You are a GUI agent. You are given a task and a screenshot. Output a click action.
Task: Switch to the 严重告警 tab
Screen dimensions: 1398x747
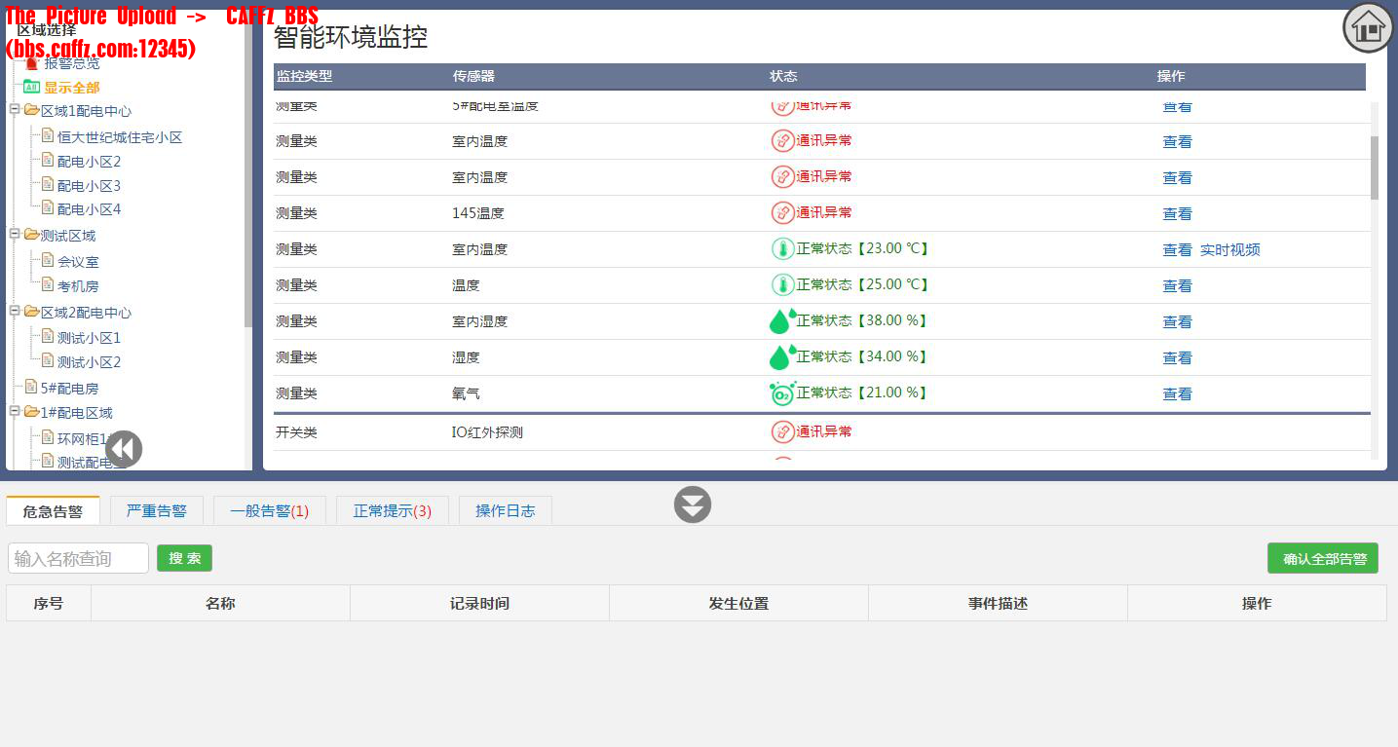156,510
